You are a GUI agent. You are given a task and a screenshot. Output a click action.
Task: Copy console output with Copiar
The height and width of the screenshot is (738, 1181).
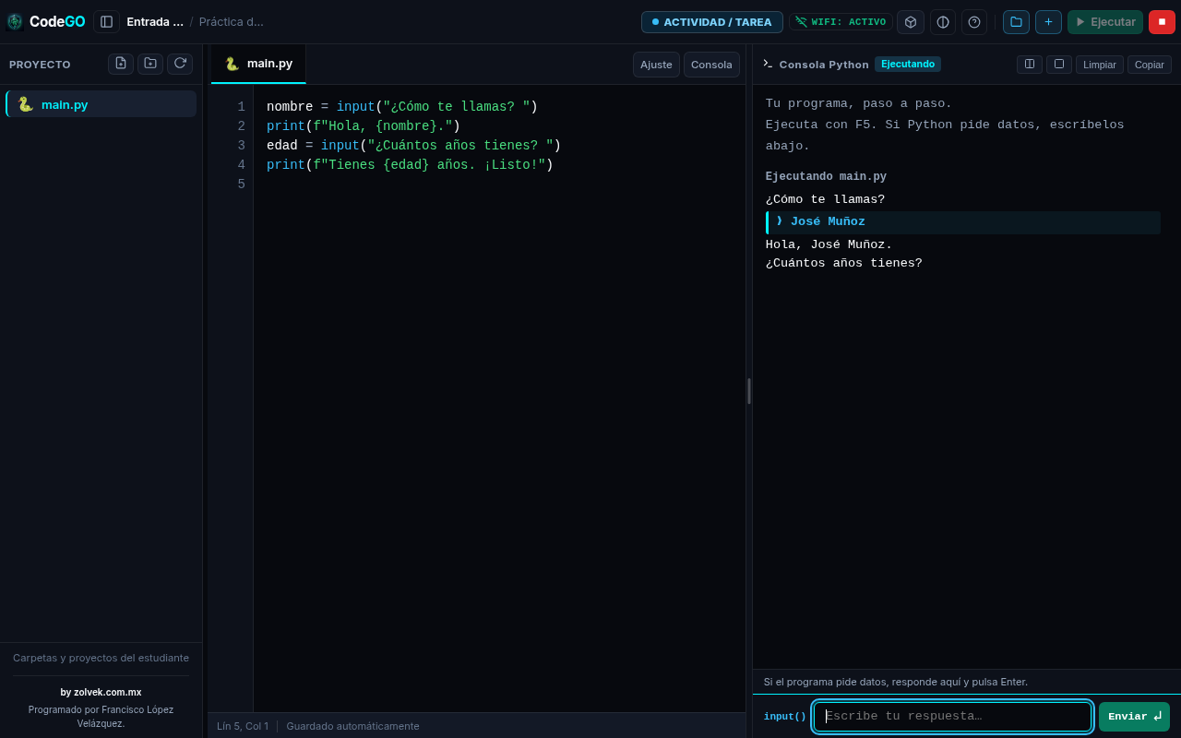[1150, 65]
